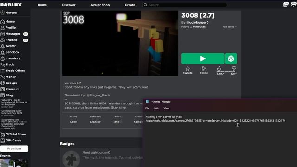
Task: Click the Favorite star icon
Action: pos(187,69)
